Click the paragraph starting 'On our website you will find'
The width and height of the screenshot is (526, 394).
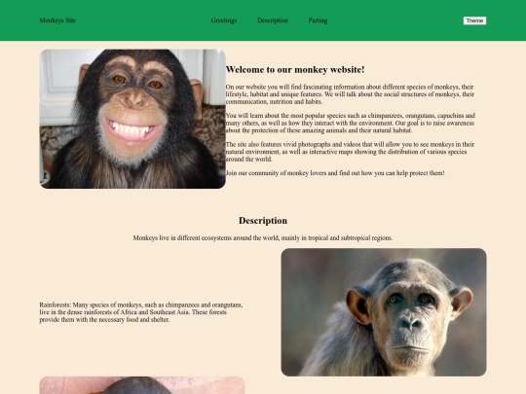click(x=350, y=94)
